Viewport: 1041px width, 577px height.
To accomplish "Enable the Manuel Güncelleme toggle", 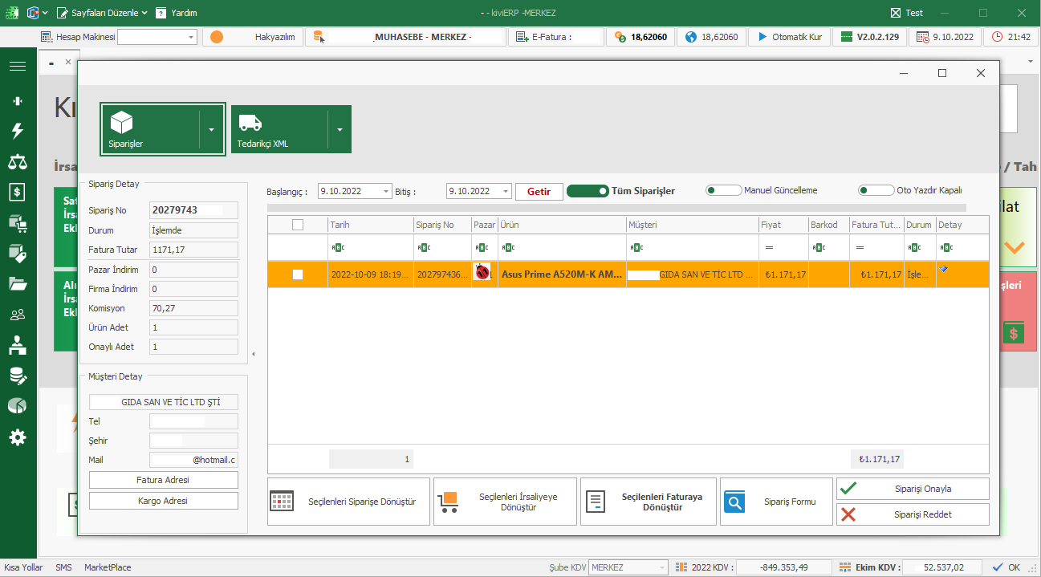I will 723,191.
